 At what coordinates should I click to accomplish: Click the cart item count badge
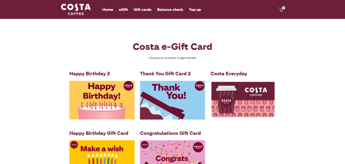284,8
